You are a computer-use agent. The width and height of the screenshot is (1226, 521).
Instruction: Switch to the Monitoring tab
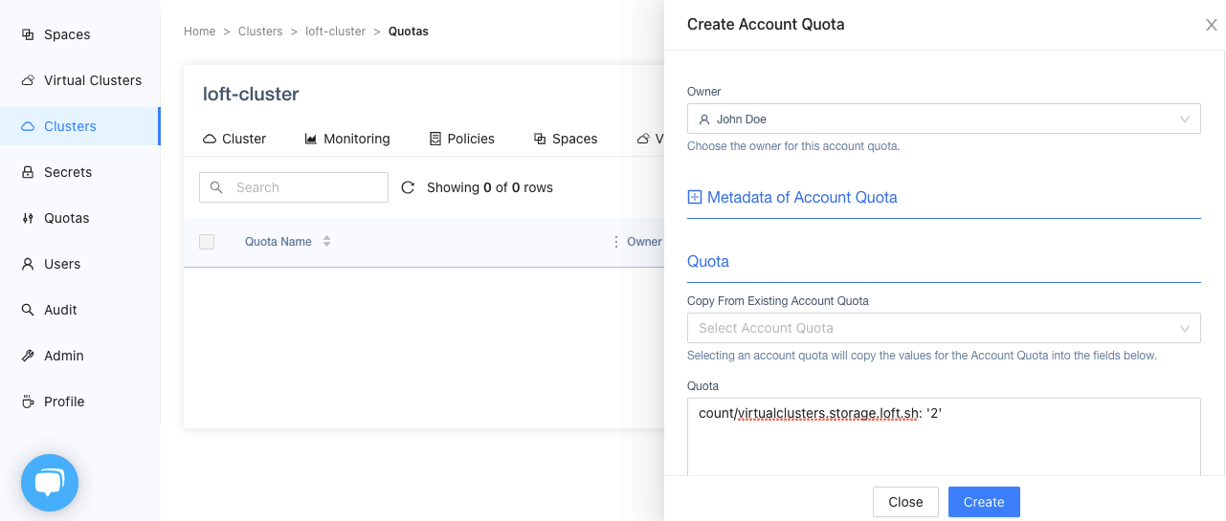tap(347, 139)
